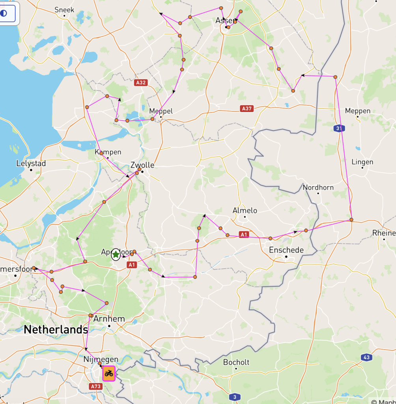Select the route waypoint beside the Meppel label
The image size is (396, 404).
pos(153,119)
